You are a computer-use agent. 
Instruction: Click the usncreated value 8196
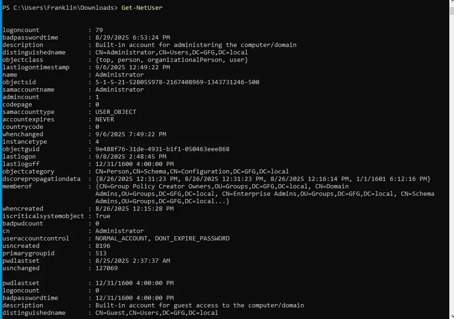pos(103,246)
